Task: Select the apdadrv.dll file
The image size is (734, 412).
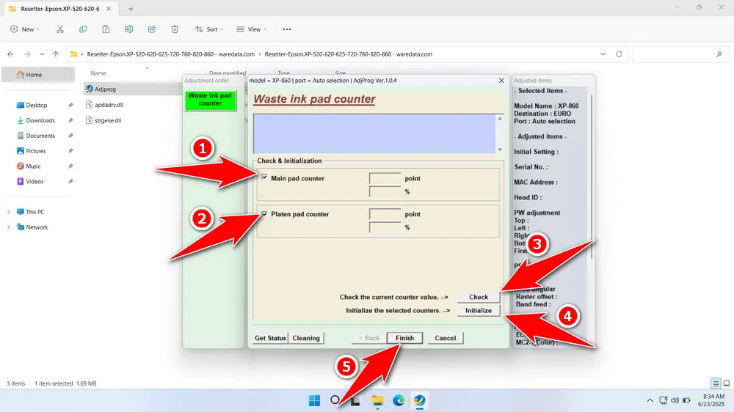Action: pyautogui.click(x=109, y=105)
